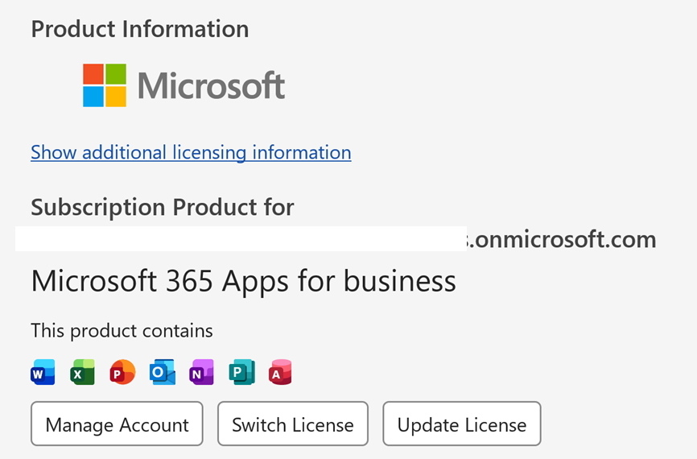This screenshot has width=697, height=459.
Task: Open Show additional licensing information link
Action: click(x=191, y=152)
